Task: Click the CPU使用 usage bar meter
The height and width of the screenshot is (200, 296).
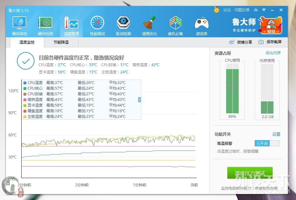Action: 232,88
